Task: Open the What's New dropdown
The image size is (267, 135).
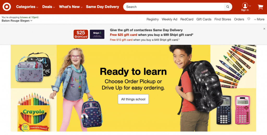Action: click(x=71, y=7)
